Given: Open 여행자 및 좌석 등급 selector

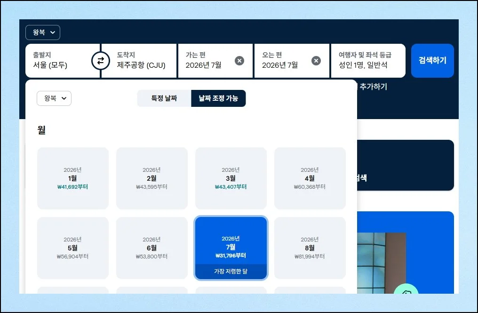Looking at the screenshot, I should (x=368, y=61).
